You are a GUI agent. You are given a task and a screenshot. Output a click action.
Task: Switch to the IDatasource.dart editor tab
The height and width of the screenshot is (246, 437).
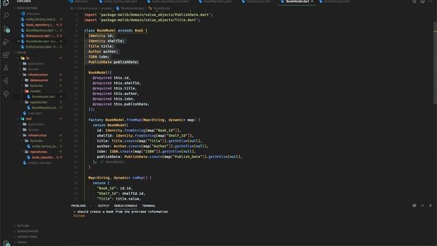click(x=257, y=1)
